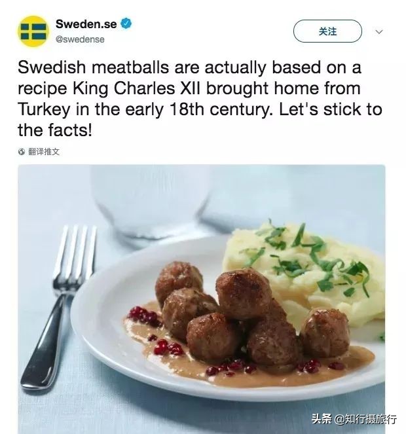Click the blue verified badge
Viewport: 406px width, 434px height.
[x=126, y=24]
